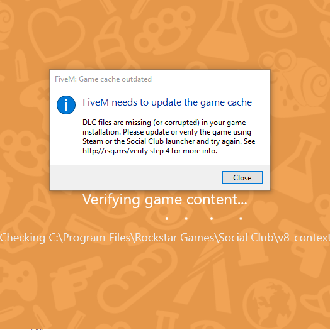Image resolution: width=330 pixels, height=330 pixels.
Task: Click the 'Verifying game content...' status text
Action: point(164,199)
